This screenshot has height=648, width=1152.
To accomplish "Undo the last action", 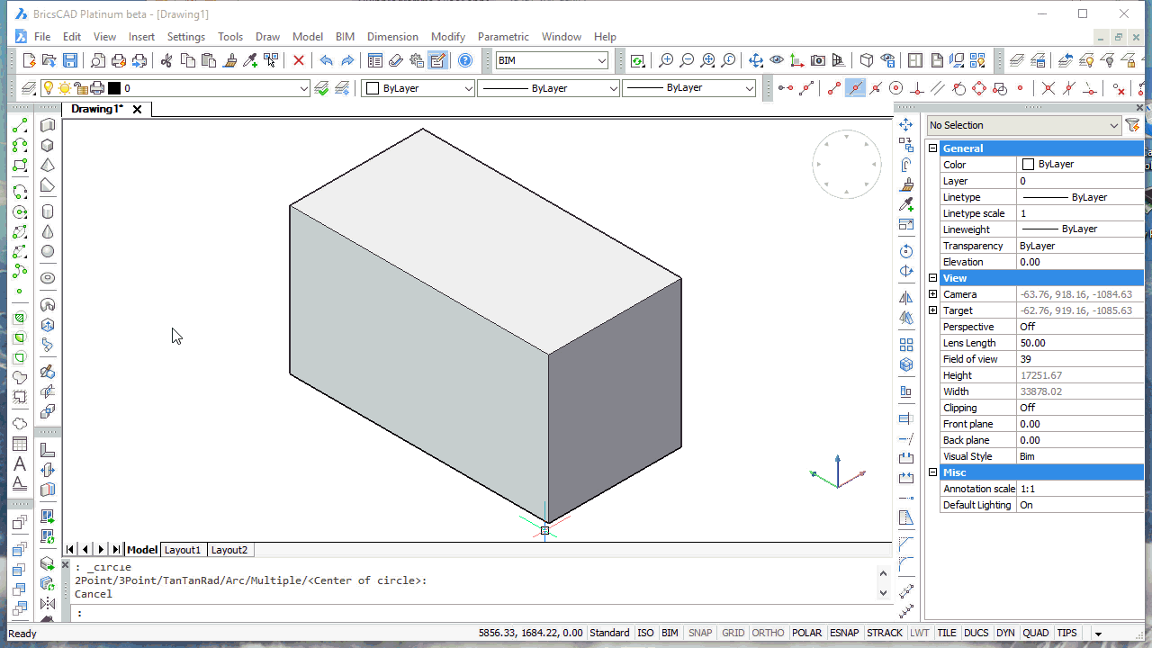I will (326, 60).
